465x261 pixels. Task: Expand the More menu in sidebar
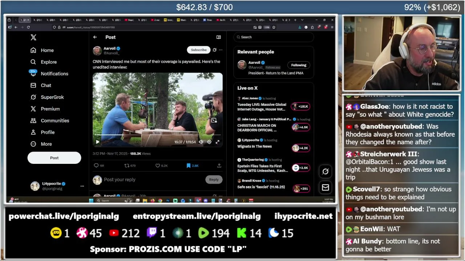pos(41,144)
